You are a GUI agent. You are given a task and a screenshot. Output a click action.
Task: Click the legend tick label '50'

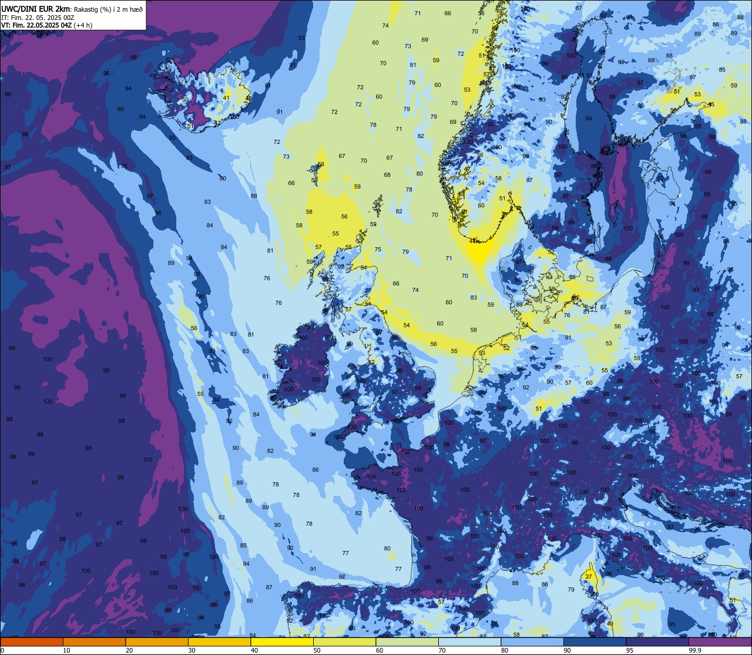[317, 650]
